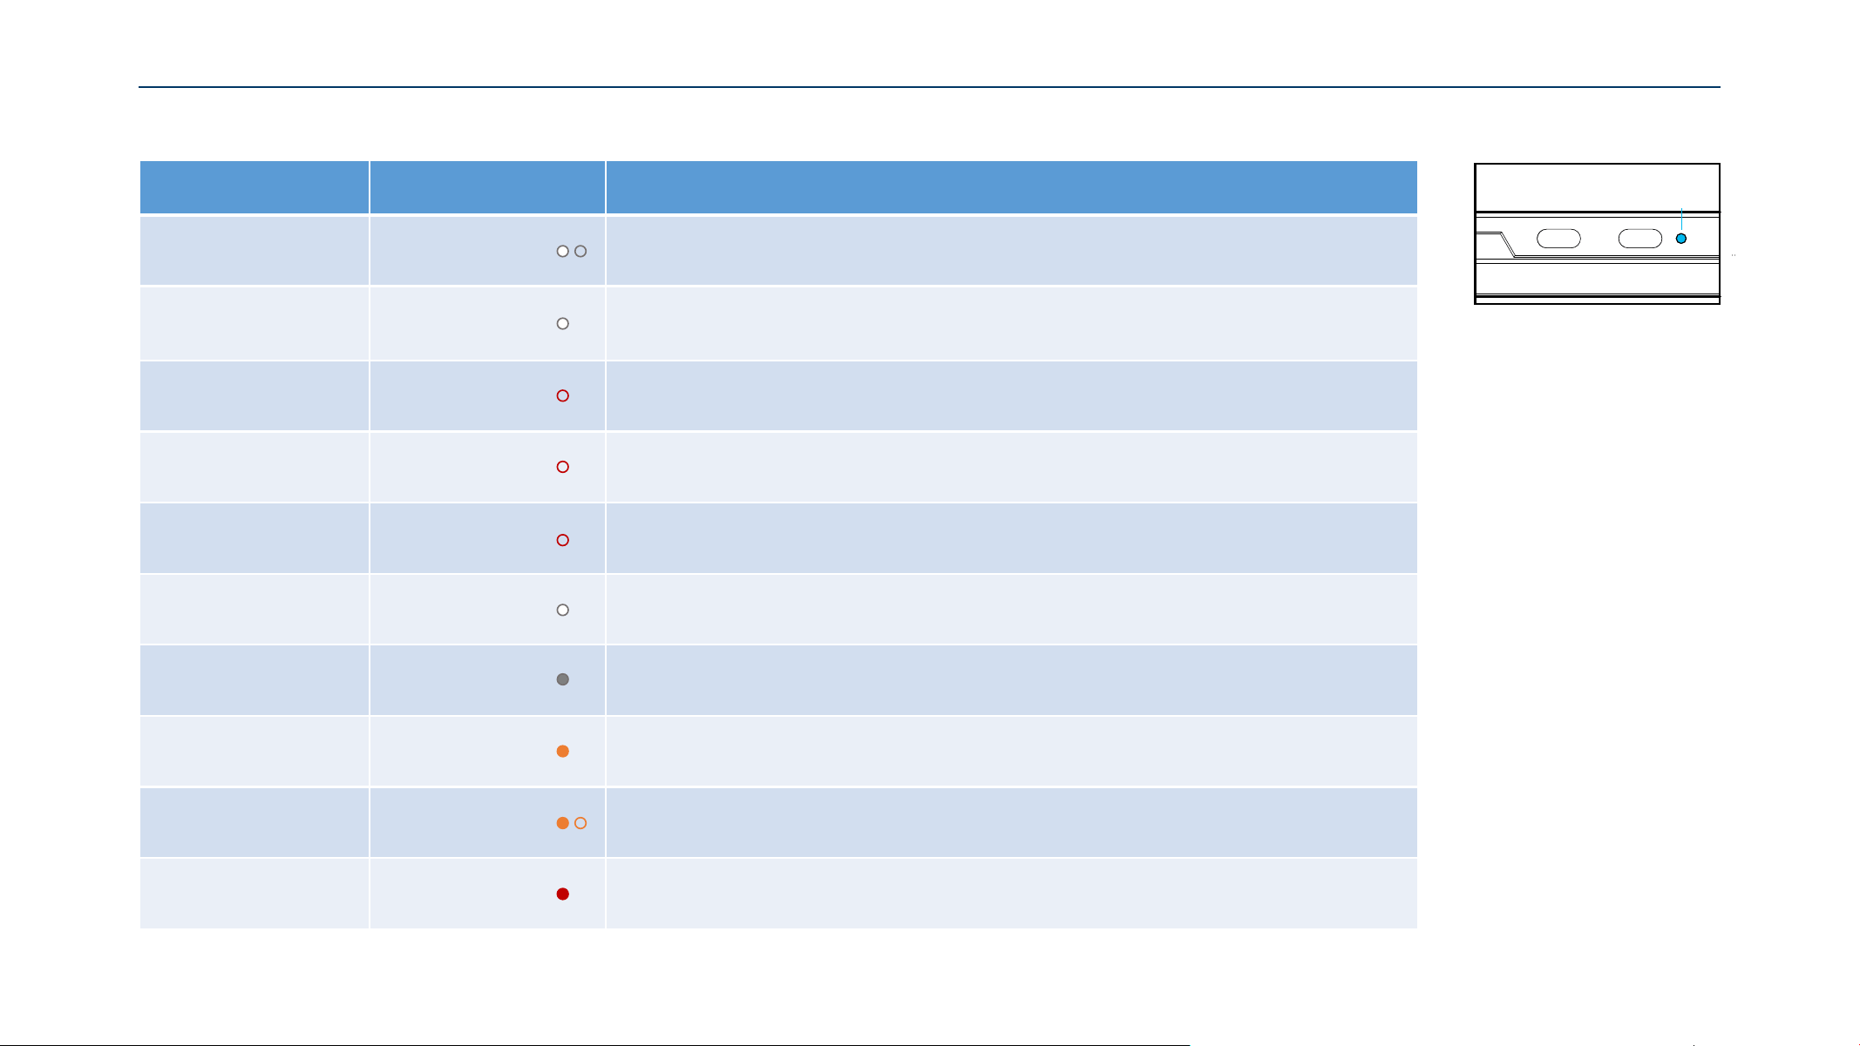The image size is (1860, 1046).
Task: Click the hollow orange LED circle
Action: click(x=580, y=823)
